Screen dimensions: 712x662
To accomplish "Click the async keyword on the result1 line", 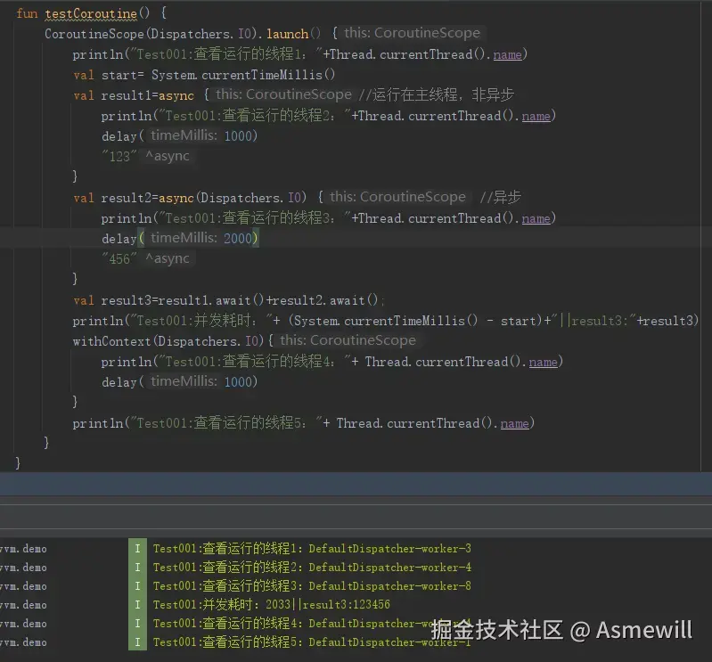I will 176,95.
